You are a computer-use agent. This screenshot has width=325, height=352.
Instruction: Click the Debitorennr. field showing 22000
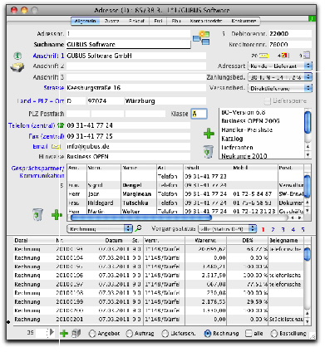click(x=290, y=34)
